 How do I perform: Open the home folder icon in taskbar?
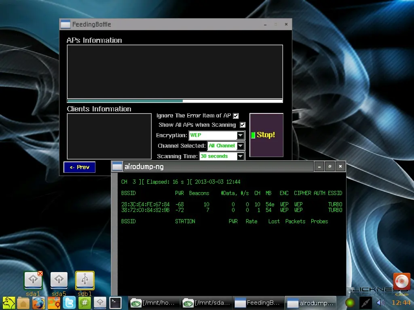point(23,303)
